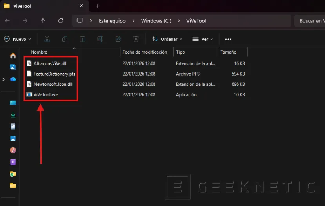Sort by Nombre column header
Screen dimensions: 325x206
coord(39,52)
